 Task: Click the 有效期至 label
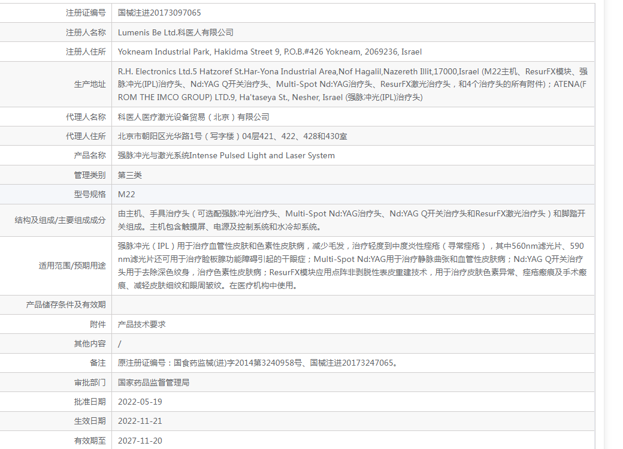click(x=90, y=441)
